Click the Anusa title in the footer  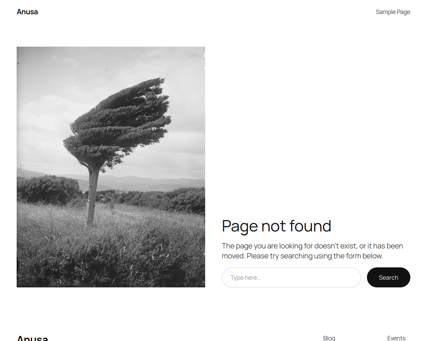coord(32,338)
